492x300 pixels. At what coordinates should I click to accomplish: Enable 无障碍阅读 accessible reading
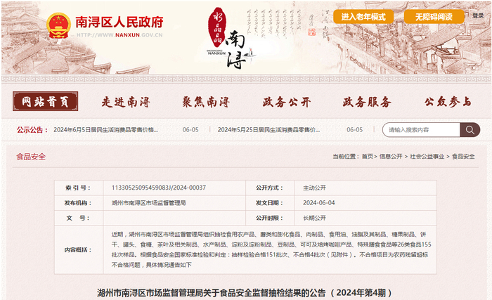(x=434, y=17)
